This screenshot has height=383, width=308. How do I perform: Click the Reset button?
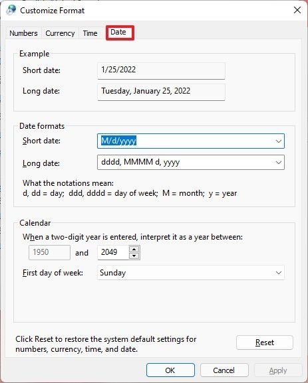click(x=265, y=343)
